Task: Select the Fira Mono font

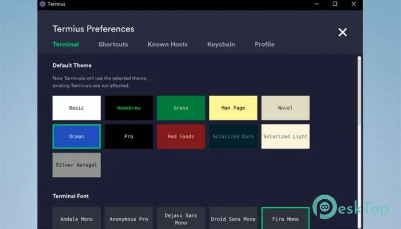Action: click(285, 219)
